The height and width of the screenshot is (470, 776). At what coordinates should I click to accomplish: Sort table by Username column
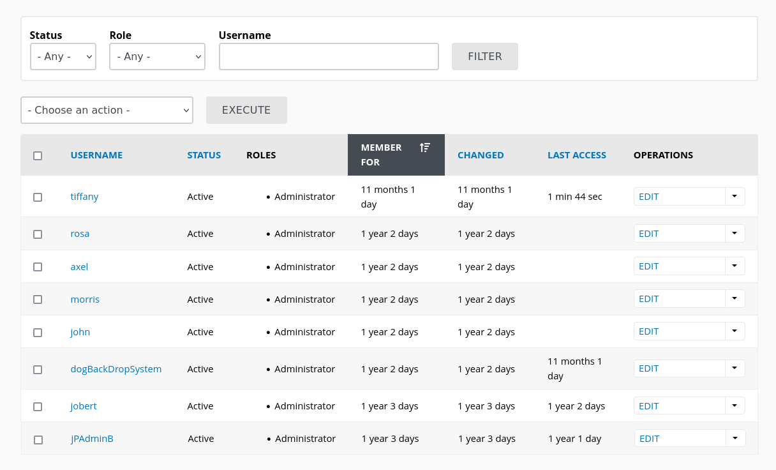[96, 155]
